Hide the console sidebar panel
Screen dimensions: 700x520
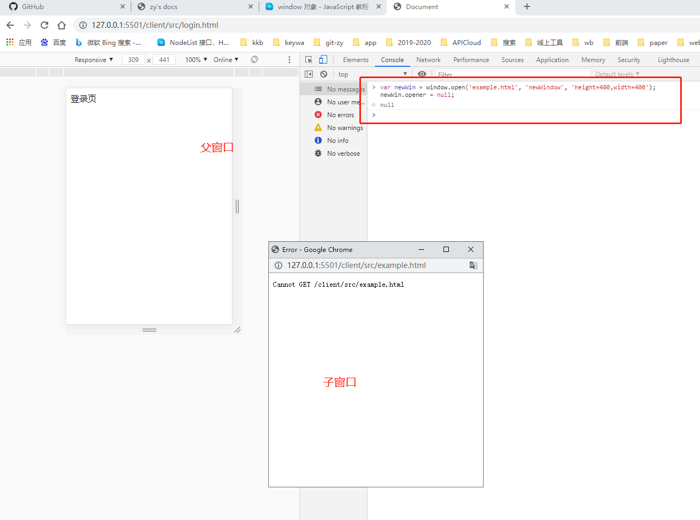308,74
